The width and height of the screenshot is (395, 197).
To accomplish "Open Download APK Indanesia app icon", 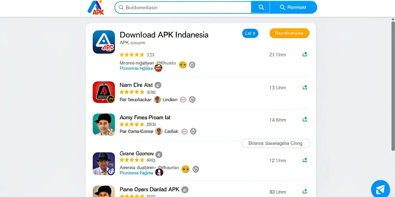I will (104, 42).
